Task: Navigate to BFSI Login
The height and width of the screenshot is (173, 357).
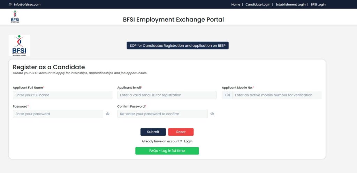Action: coord(318,5)
